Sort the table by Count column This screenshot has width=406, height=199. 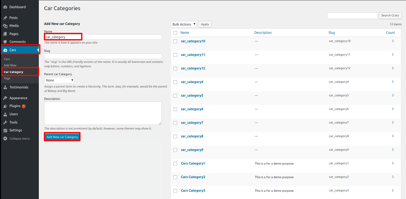[390, 33]
